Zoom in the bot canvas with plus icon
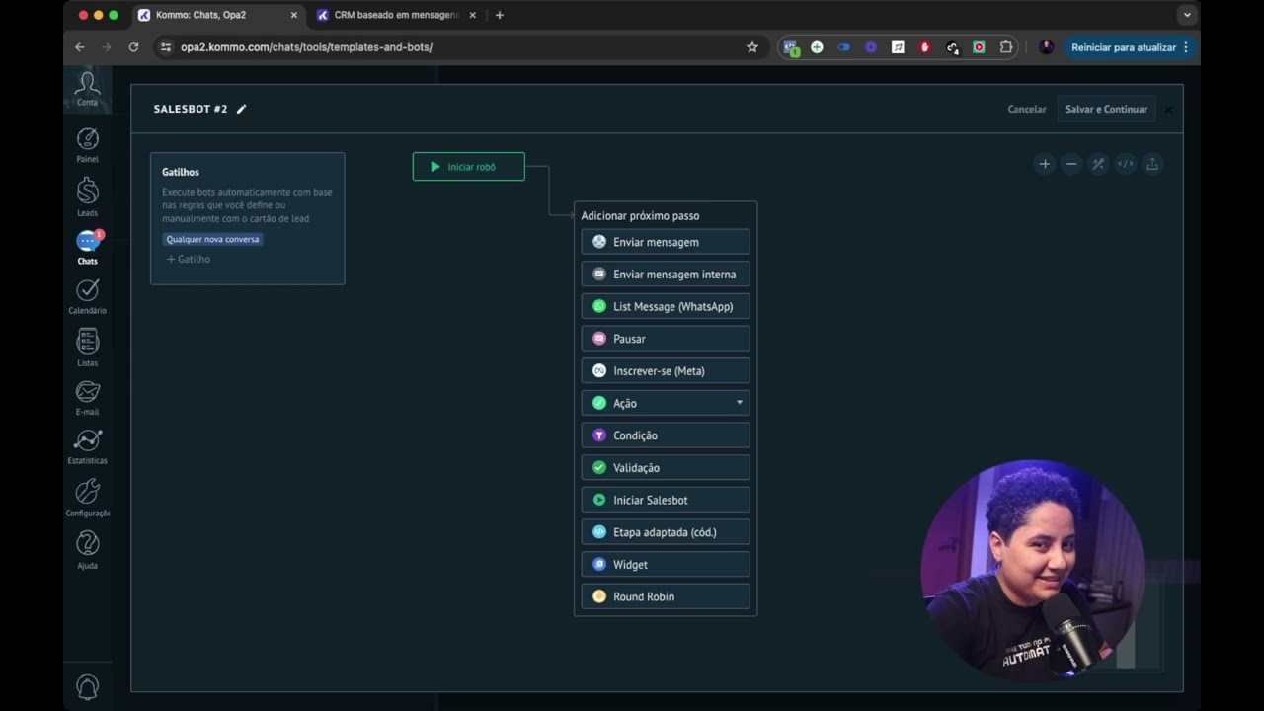Viewport: 1264px width, 711px height. pyautogui.click(x=1044, y=164)
